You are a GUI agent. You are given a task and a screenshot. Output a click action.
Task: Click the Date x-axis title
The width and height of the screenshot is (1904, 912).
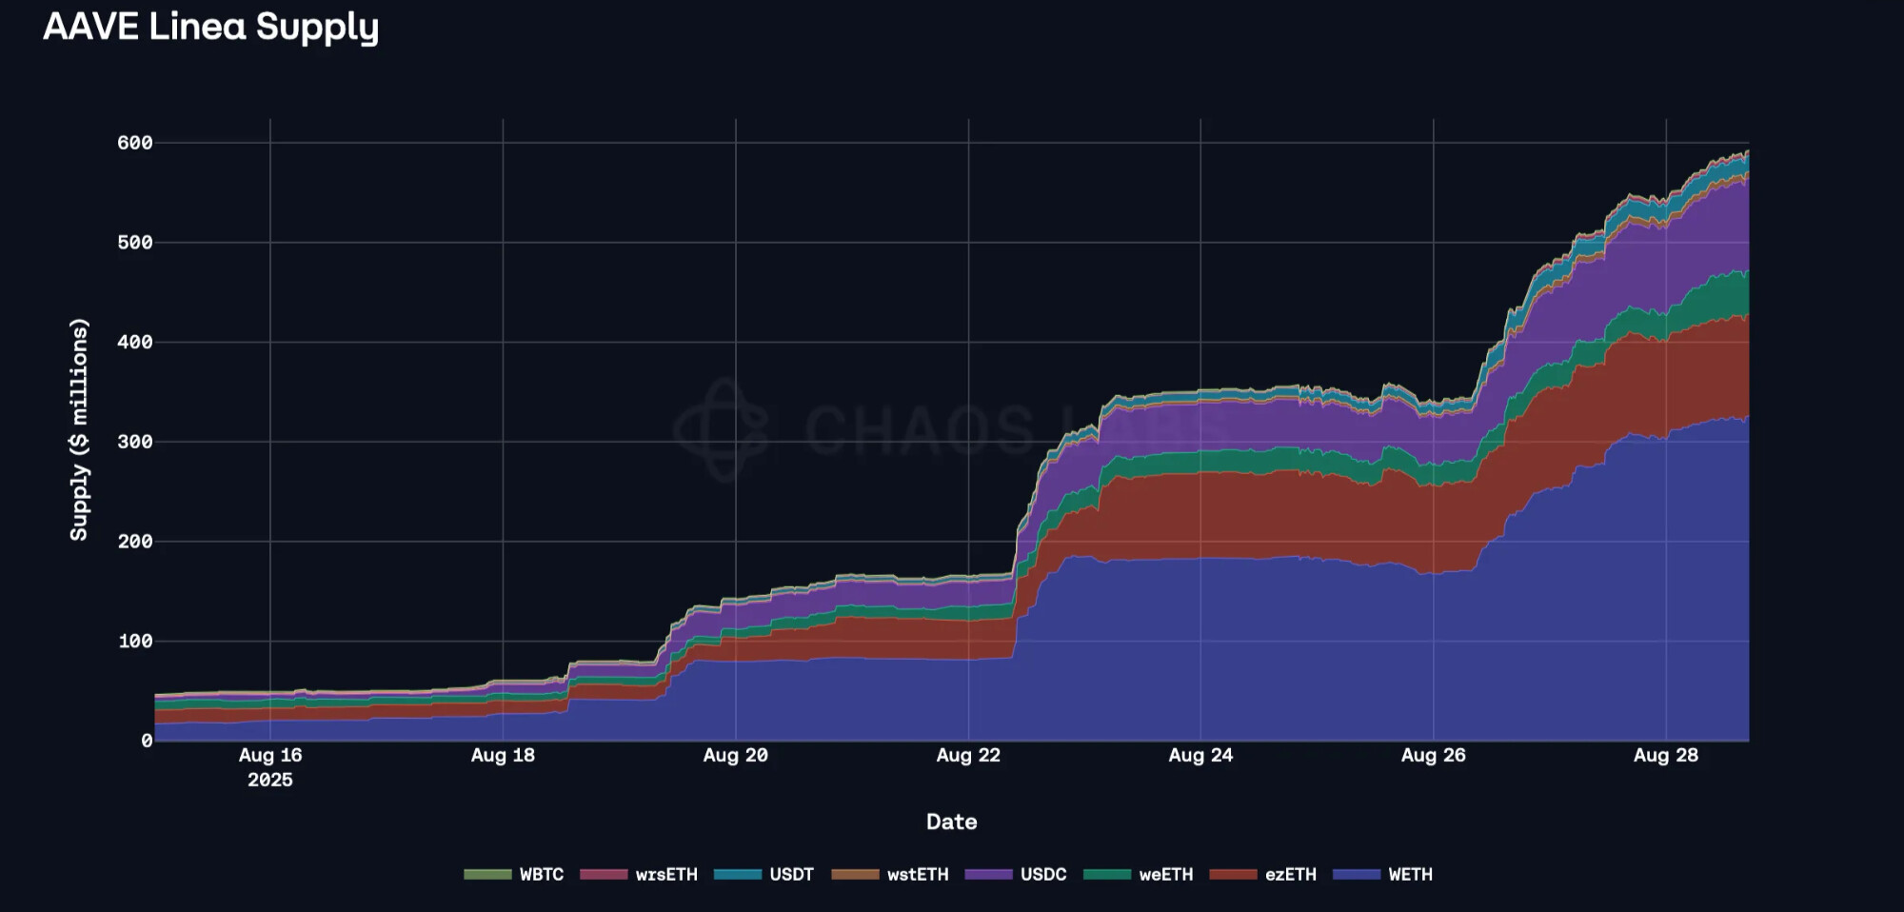tap(952, 822)
